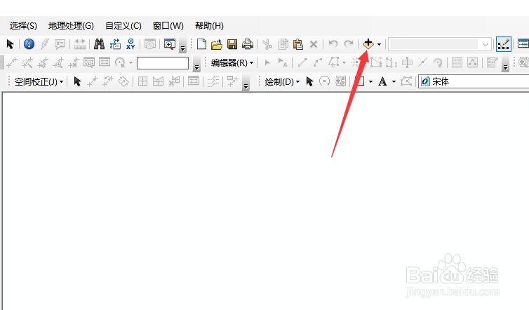The image size is (529, 310).
Task: Expand the rectangle shape dropdown arrow
Action: pyautogui.click(x=370, y=82)
